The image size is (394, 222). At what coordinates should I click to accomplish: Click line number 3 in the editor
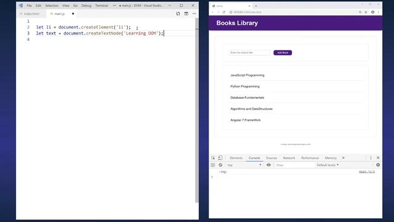point(28,33)
